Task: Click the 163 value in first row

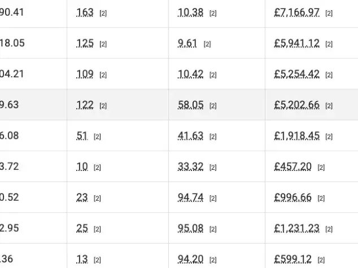Action: 85,12
